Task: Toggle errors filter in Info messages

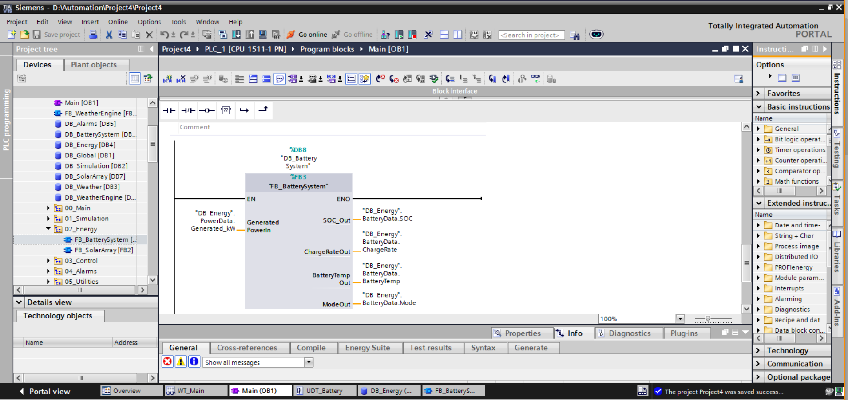Action: point(167,362)
